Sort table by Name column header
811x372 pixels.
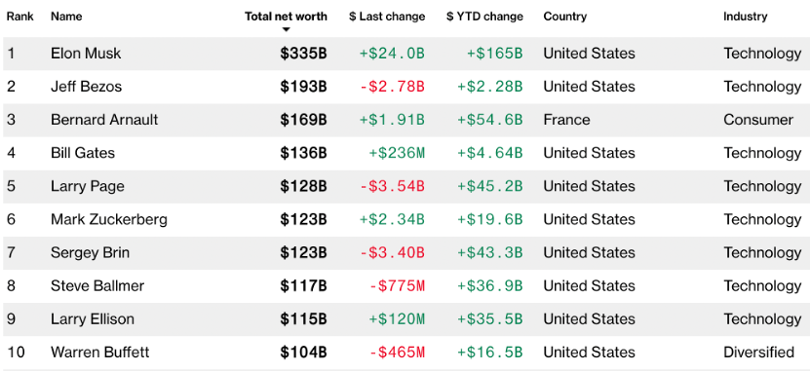tap(66, 16)
